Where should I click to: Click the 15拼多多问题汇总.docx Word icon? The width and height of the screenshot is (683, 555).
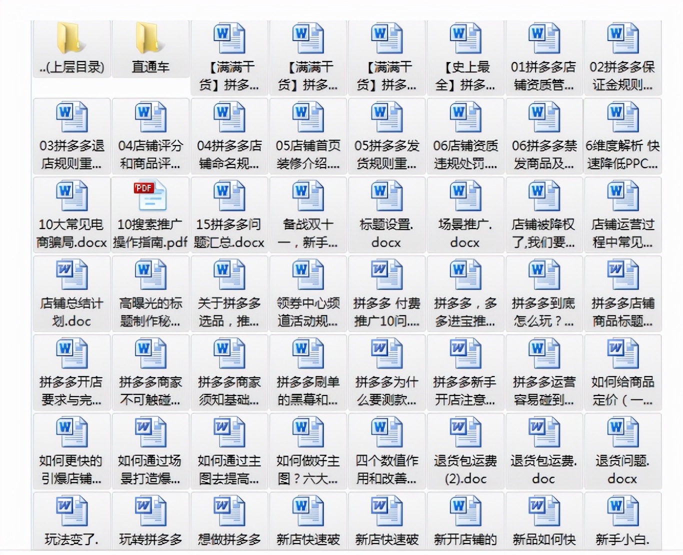(229, 195)
